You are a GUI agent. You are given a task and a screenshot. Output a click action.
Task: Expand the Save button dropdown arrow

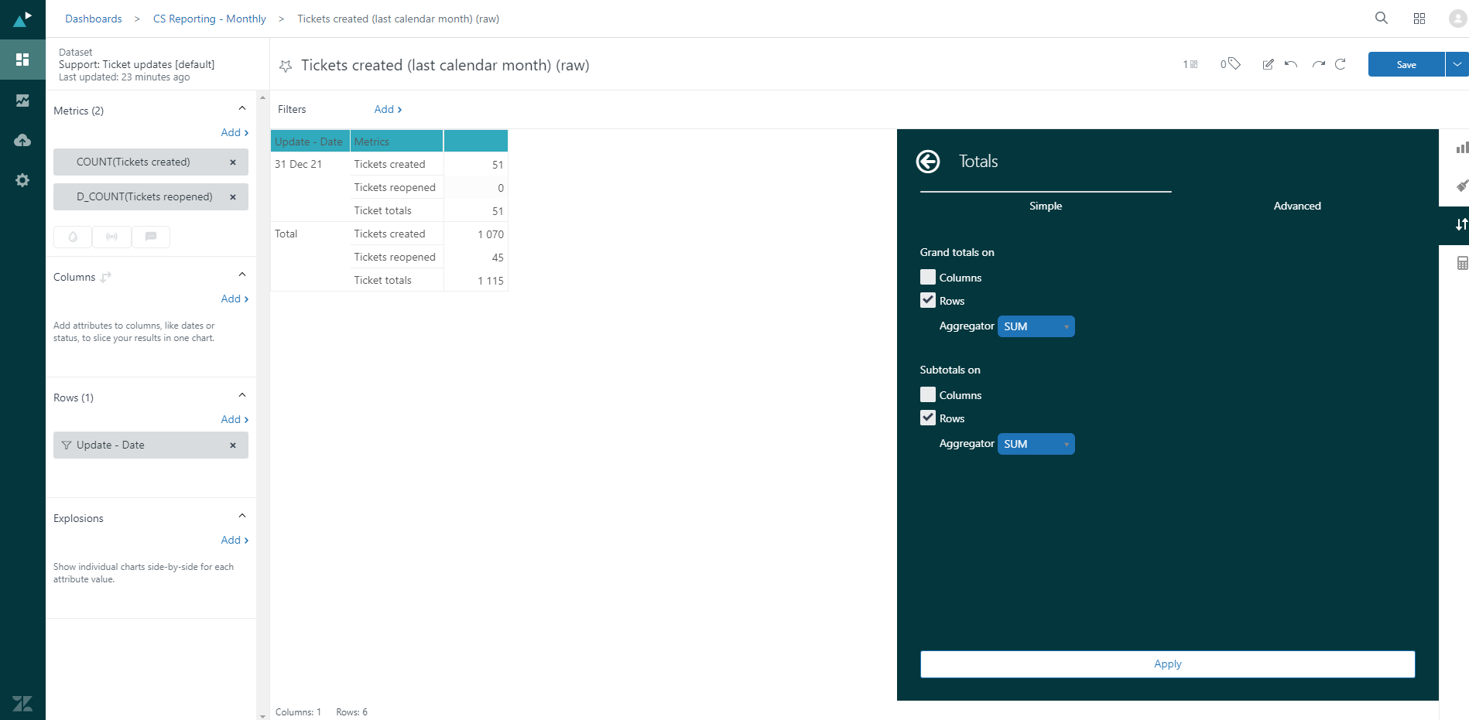click(1457, 64)
